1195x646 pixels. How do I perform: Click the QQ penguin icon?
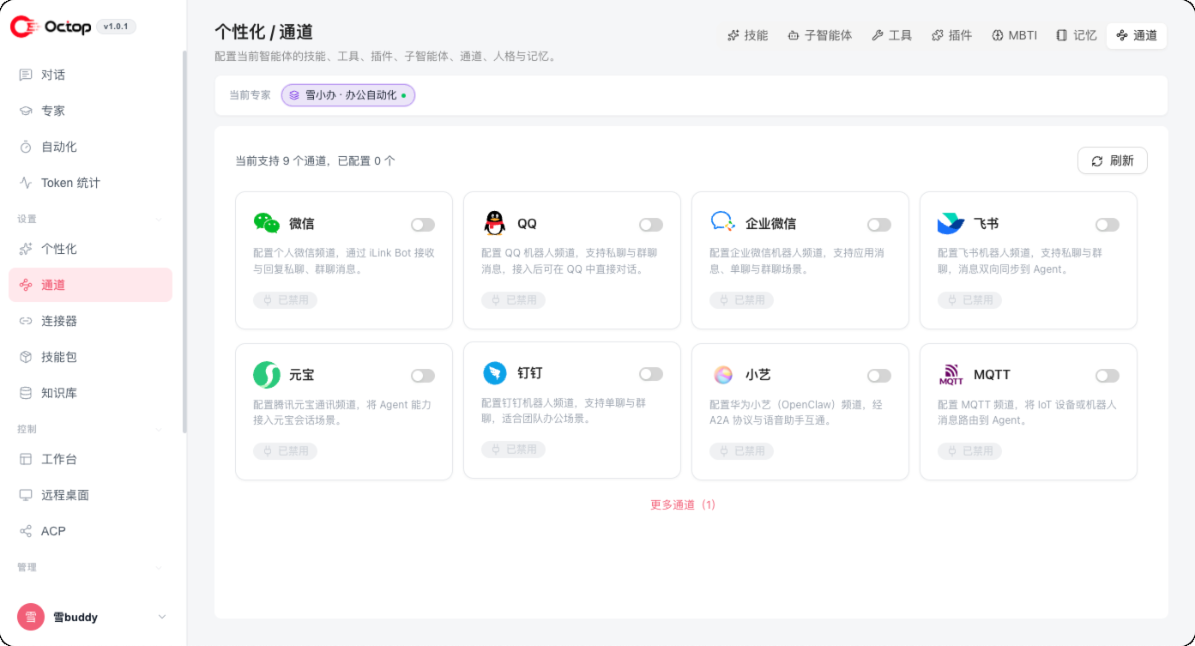click(x=495, y=223)
